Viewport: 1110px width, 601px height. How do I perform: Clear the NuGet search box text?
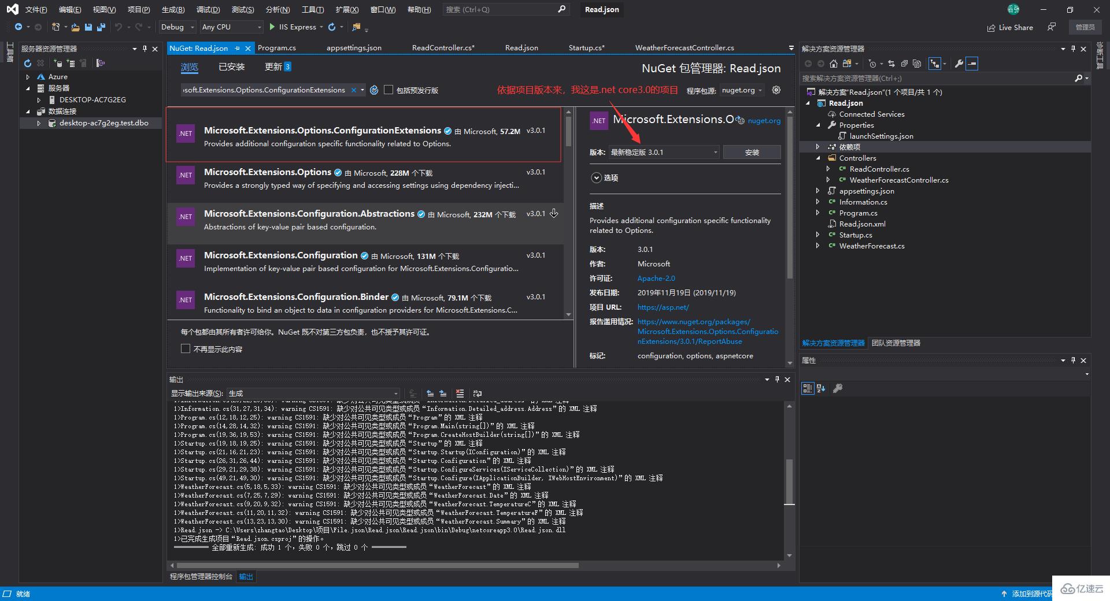354,90
